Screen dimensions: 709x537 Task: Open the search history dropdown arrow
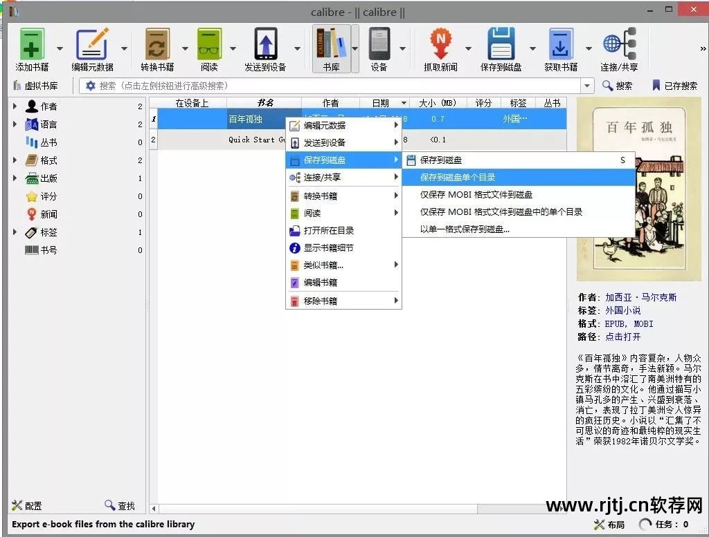click(588, 86)
